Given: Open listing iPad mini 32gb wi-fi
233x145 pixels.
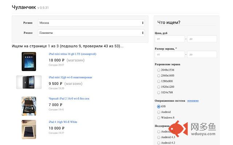Looking at the screenshot, I should click(x=70, y=77).
